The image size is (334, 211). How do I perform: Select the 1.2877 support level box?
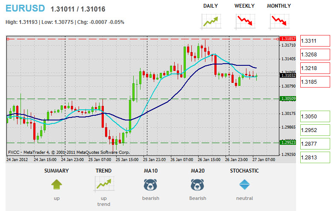[x=315, y=144]
